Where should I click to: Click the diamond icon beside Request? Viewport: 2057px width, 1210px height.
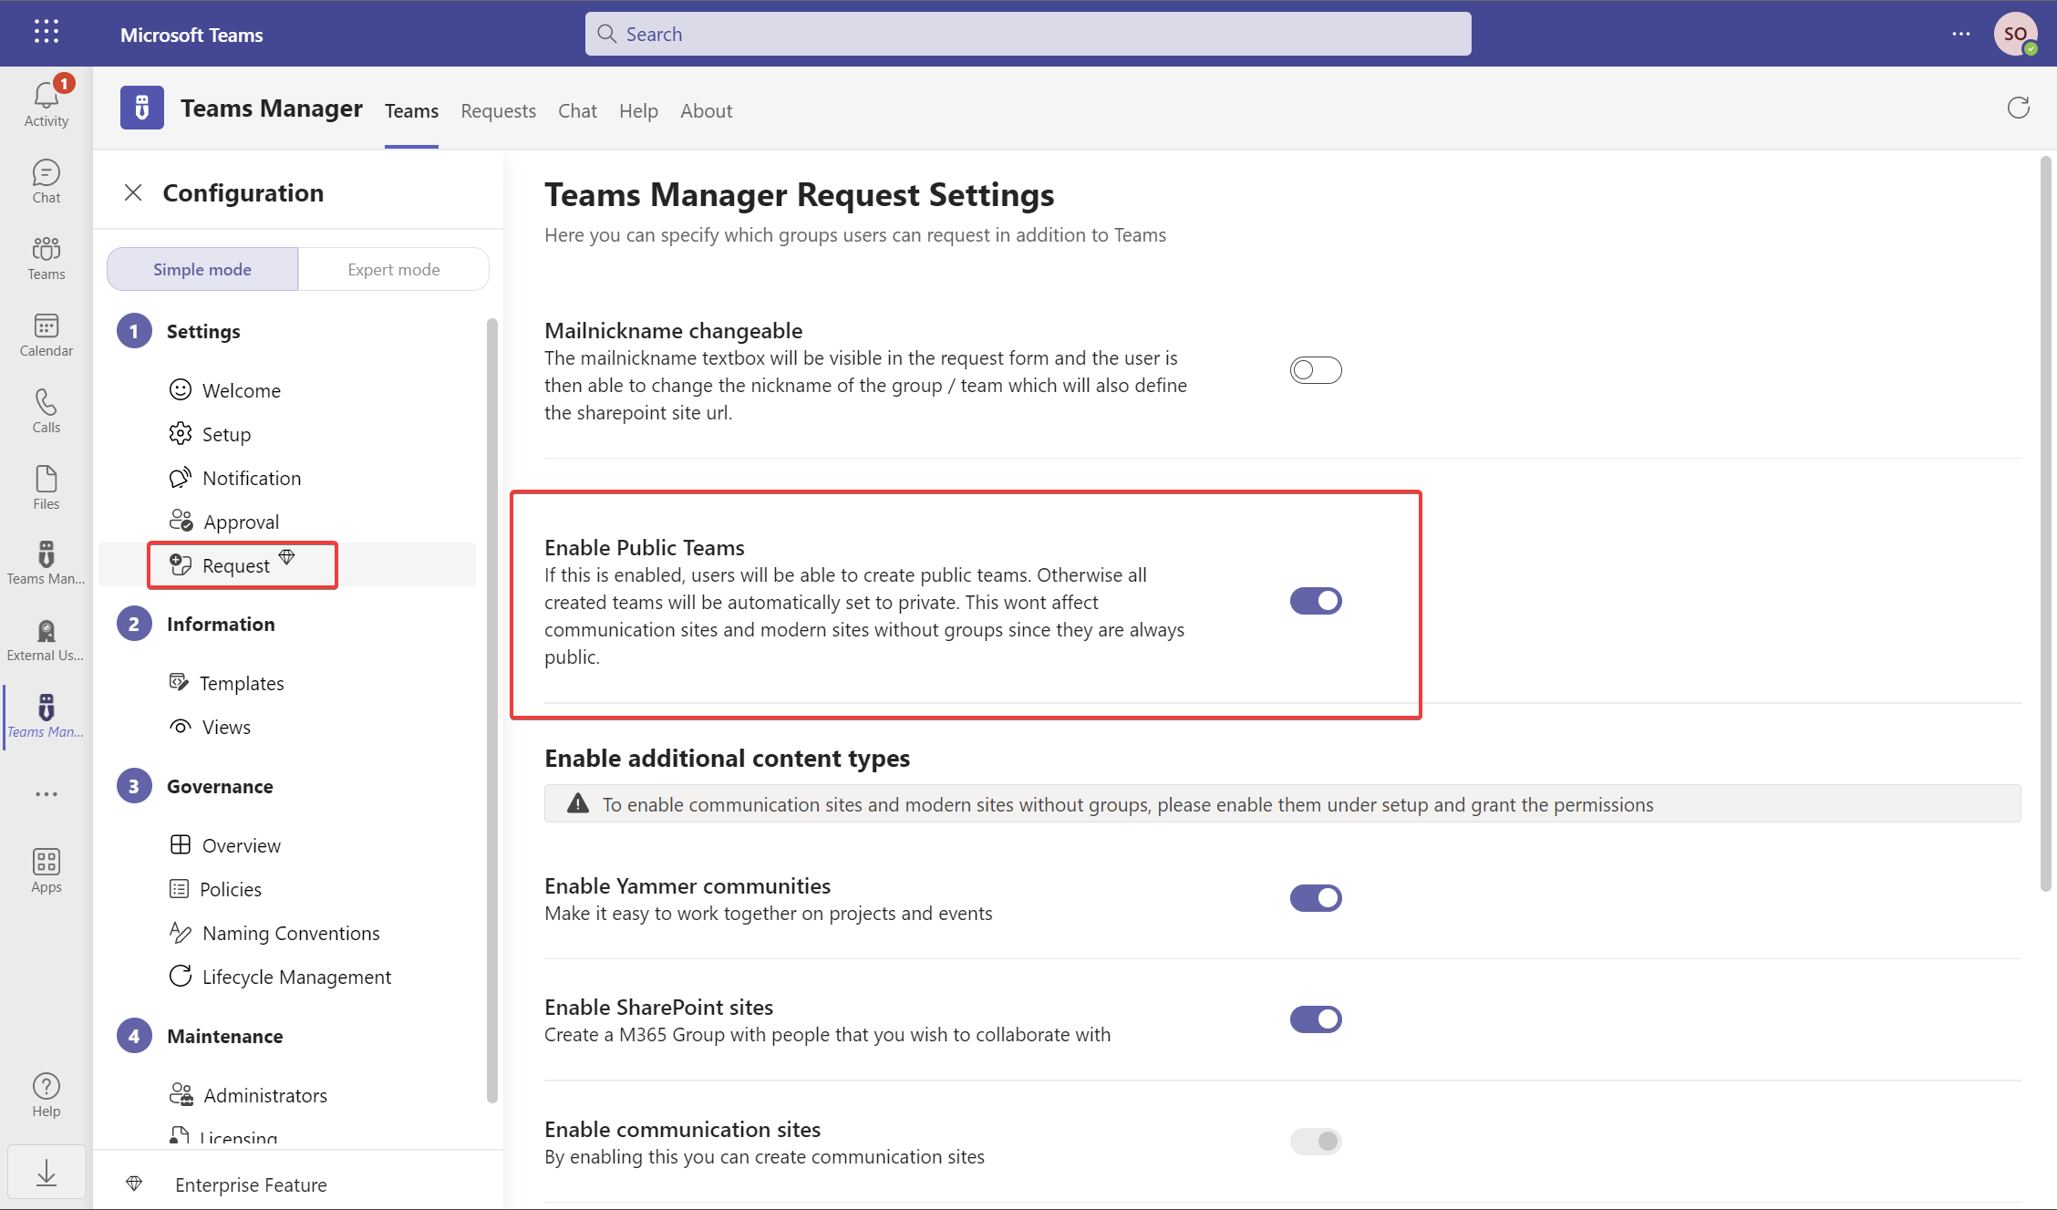click(x=287, y=556)
